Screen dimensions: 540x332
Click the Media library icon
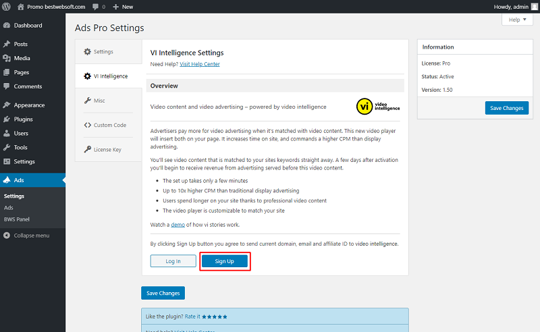pyautogui.click(x=7, y=58)
